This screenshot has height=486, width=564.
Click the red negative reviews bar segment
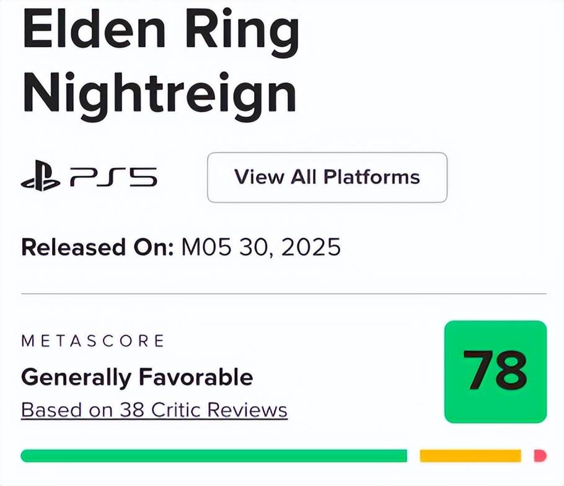click(540, 456)
